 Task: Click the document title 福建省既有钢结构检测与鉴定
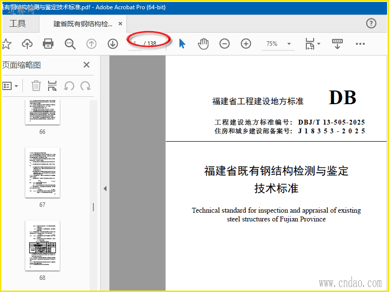tap(276, 171)
